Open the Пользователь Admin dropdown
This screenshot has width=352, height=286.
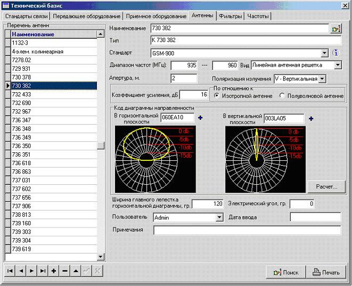219,217
